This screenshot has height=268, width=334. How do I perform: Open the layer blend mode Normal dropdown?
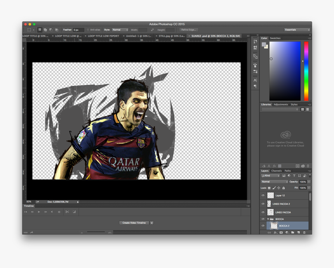pyautogui.click(x=274, y=182)
